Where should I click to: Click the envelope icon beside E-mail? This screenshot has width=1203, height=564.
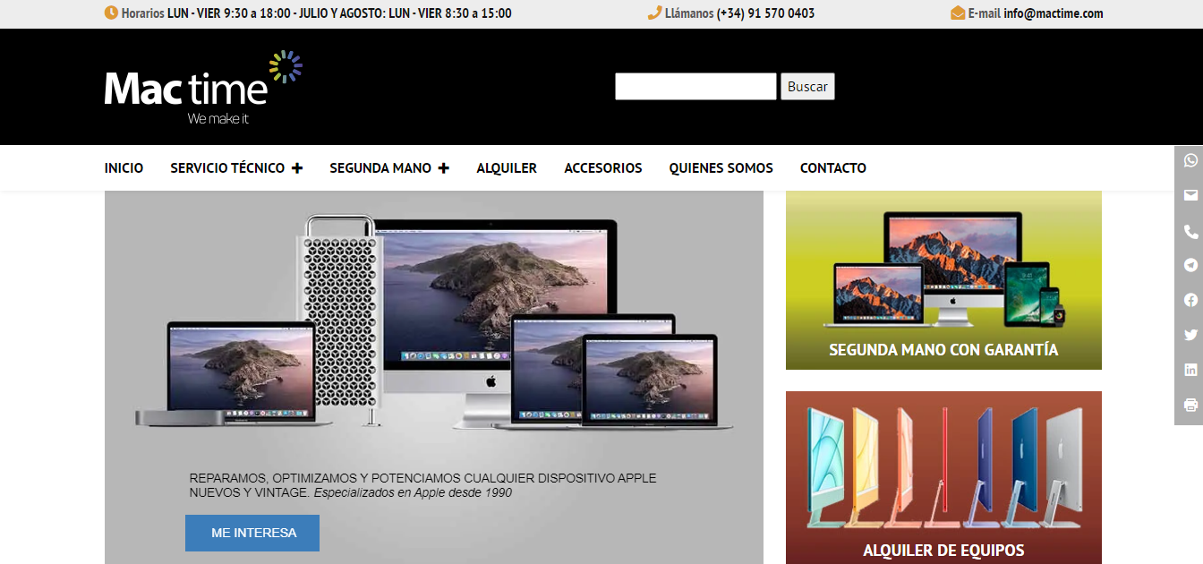tap(958, 13)
